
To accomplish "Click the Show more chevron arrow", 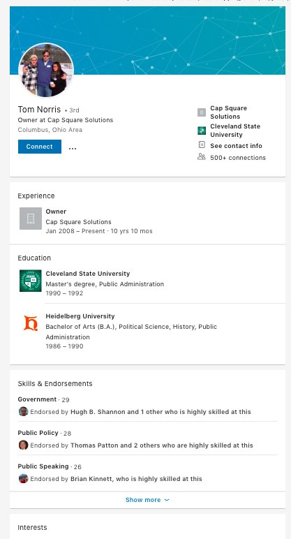I will coord(167,500).
